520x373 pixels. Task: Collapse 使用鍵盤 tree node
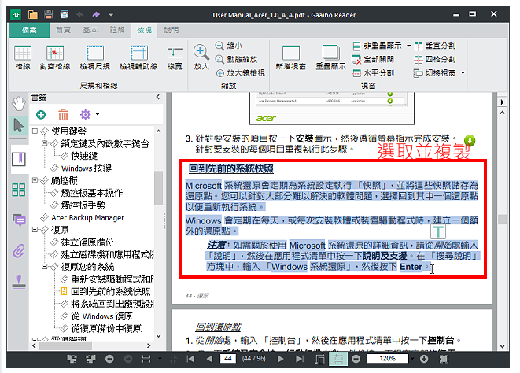35,131
